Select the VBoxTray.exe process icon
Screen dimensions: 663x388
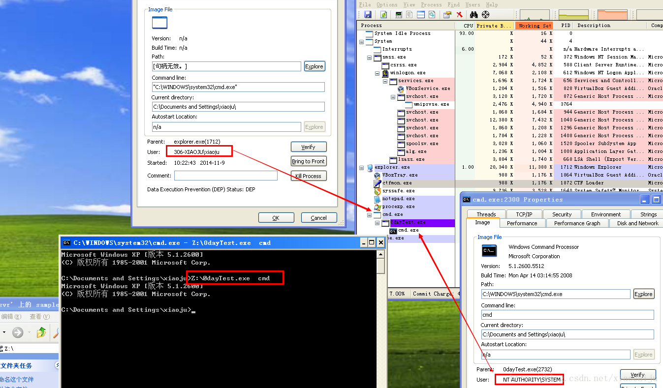click(x=378, y=175)
